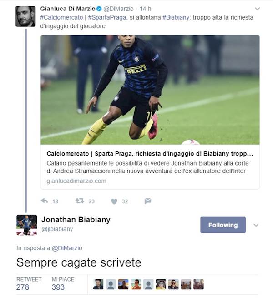Screen dimensions: 273x302
Task: Expand the chevron menu beside the Following button
Action: pos(256,225)
